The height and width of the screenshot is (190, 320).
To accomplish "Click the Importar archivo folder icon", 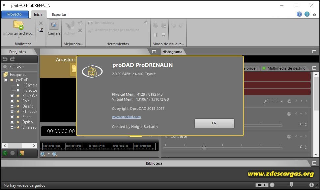I will pyautogui.click(x=18, y=25).
